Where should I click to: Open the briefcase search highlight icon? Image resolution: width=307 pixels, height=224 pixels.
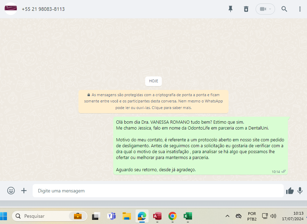[78, 216]
